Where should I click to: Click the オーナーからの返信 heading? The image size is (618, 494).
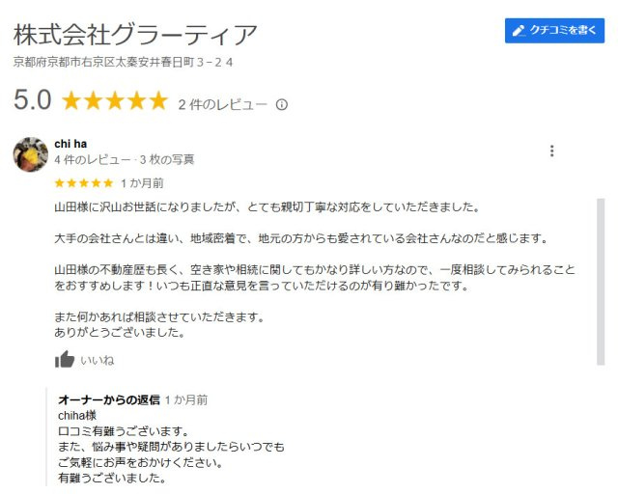coord(109,398)
